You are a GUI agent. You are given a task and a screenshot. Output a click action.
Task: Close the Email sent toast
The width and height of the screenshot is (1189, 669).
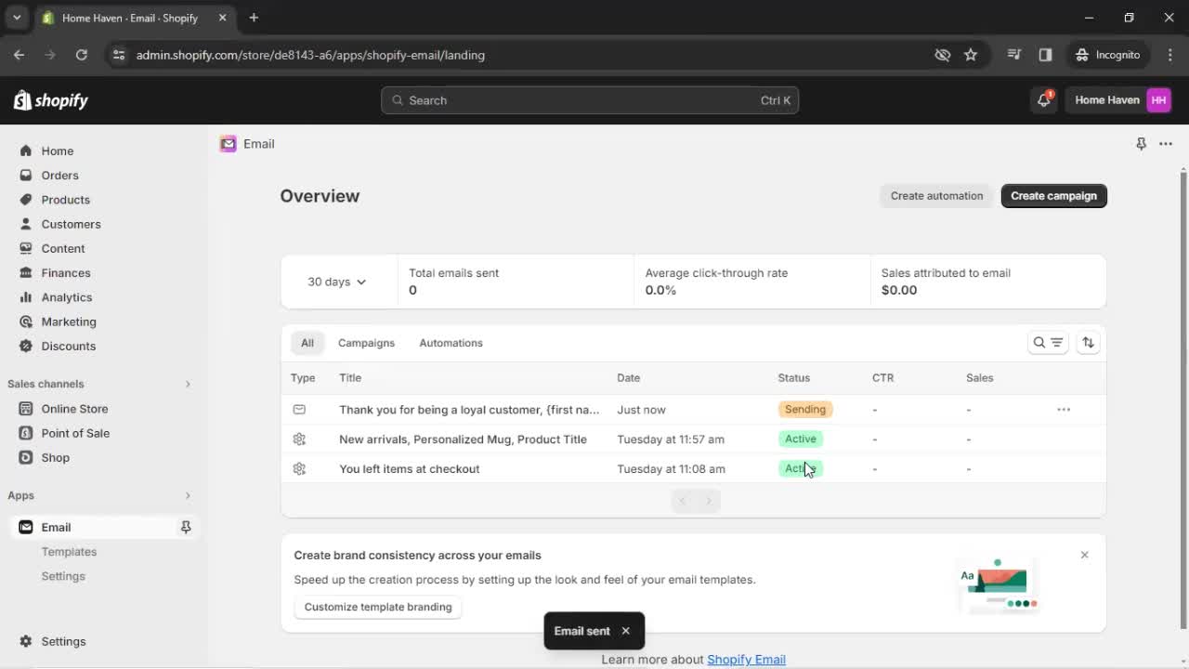625,631
